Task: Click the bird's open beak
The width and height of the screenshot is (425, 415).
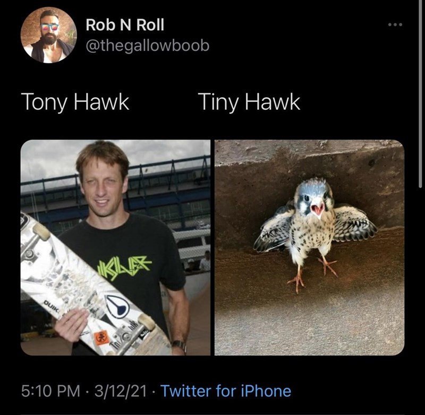Action: (317, 210)
